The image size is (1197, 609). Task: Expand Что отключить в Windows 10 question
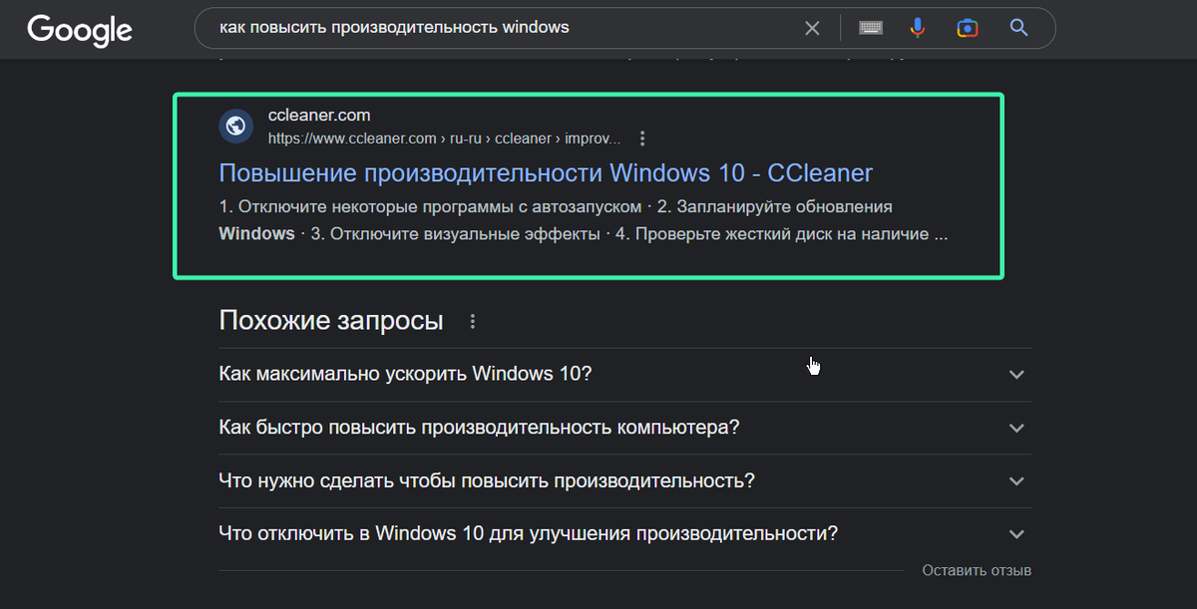point(624,533)
